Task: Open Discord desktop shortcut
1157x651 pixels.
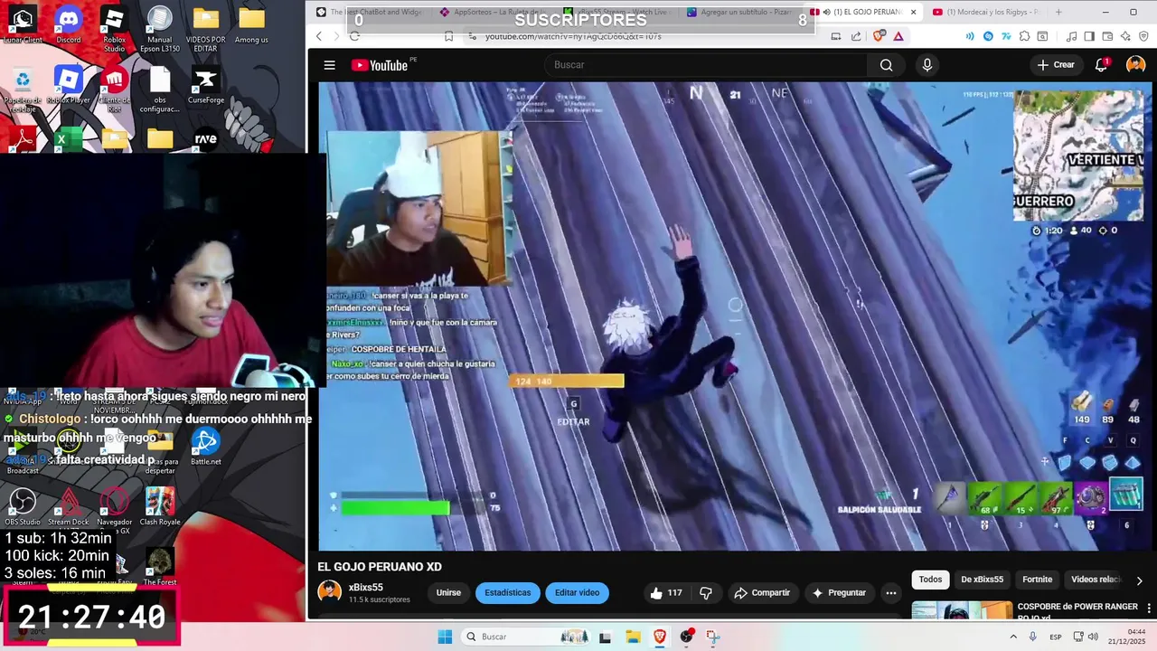Action: [x=68, y=25]
